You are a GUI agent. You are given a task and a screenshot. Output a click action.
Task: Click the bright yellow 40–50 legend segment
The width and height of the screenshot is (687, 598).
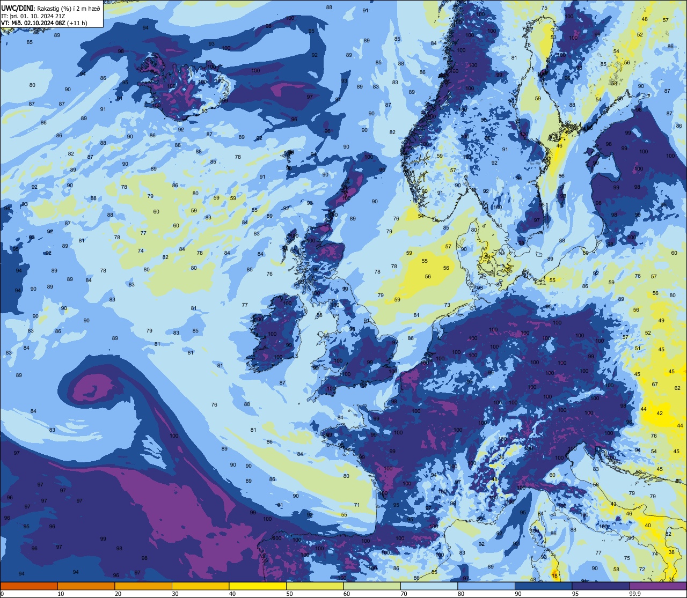[x=258, y=586]
